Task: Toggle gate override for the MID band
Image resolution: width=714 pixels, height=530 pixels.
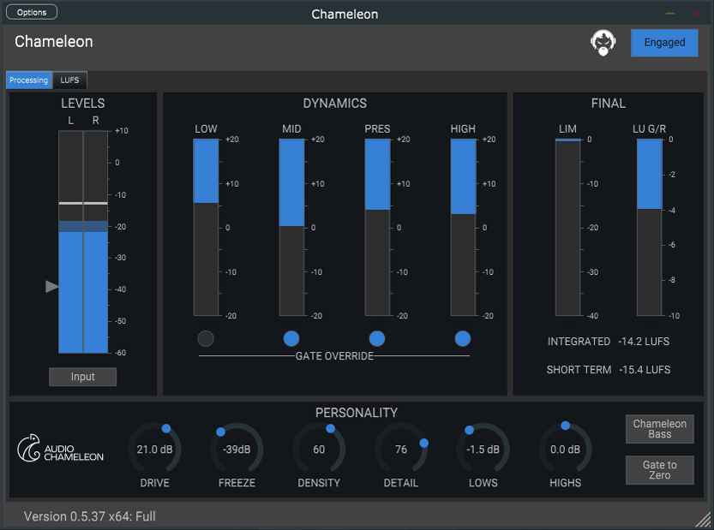Action: [x=291, y=338]
